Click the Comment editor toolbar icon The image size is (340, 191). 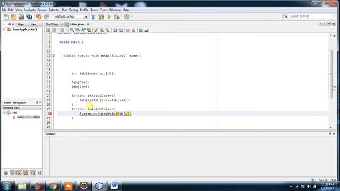[141, 30]
